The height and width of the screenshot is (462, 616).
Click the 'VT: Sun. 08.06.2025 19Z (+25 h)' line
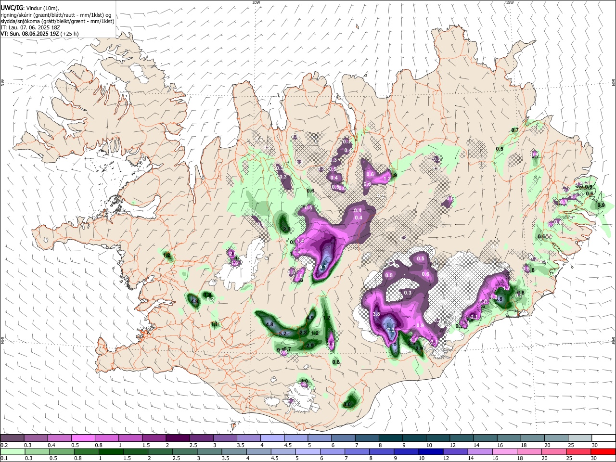click(39, 34)
